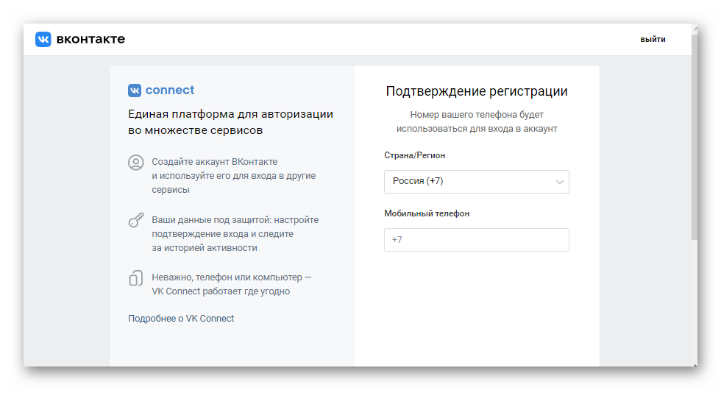Click the VKontakte logo icon in header
Viewport: 721px width, 393px height.
pos(43,39)
